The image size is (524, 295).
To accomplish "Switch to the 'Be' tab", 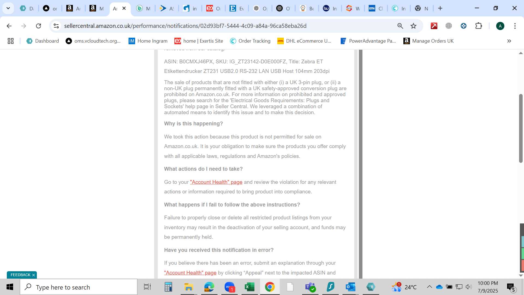I will [307, 8].
